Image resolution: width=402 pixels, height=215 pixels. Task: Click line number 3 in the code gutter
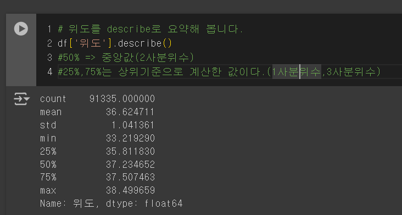(50, 58)
